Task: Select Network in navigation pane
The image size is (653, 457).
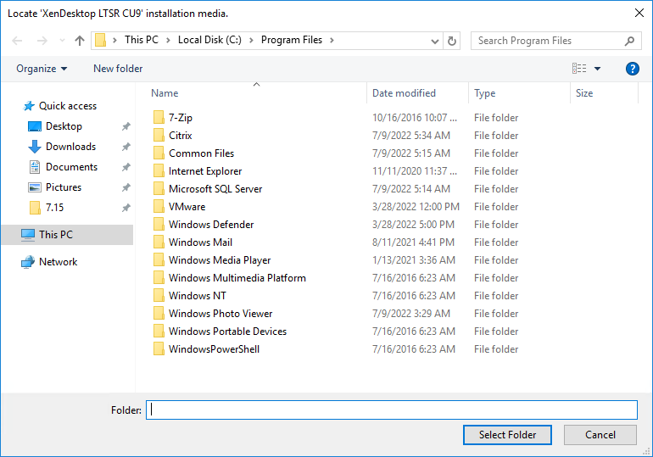Action: 58,262
